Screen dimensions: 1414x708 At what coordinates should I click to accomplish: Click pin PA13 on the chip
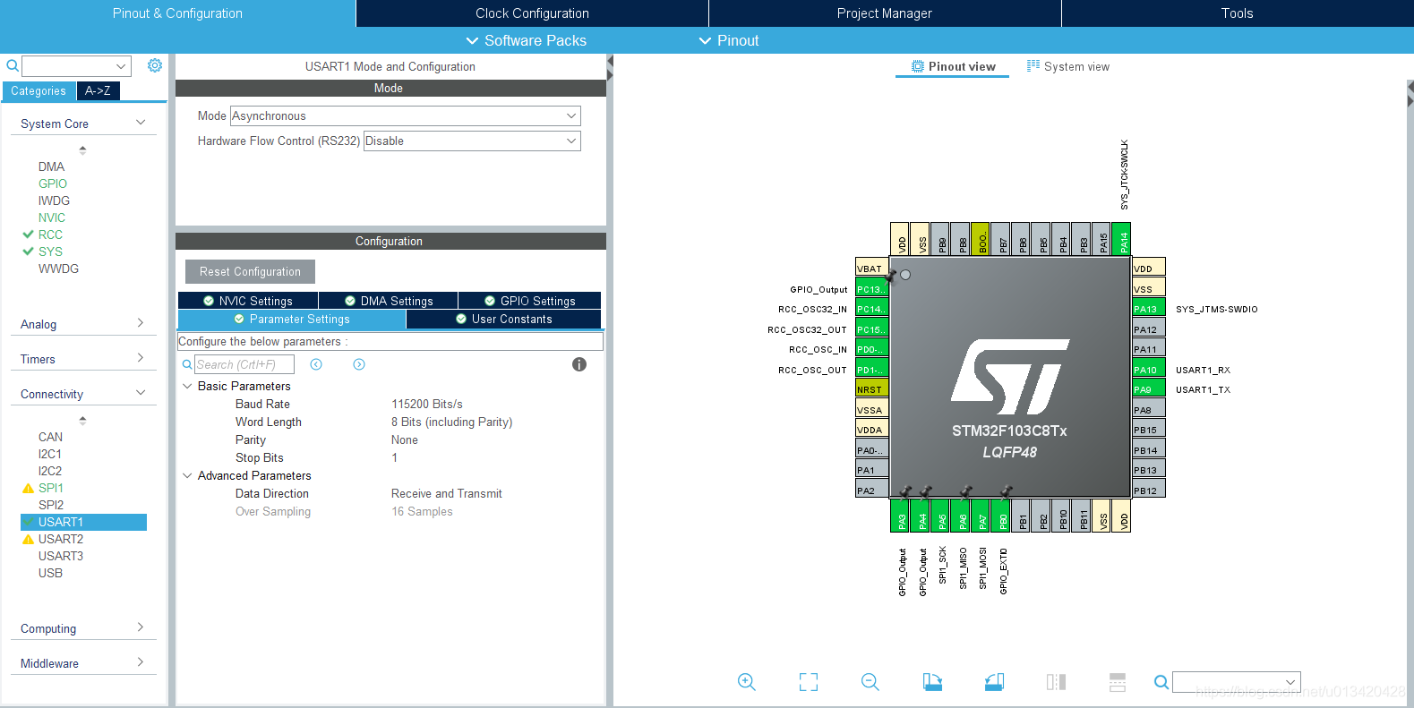1149,309
